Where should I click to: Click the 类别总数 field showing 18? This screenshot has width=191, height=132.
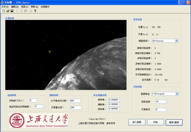click(x=161, y=102)
